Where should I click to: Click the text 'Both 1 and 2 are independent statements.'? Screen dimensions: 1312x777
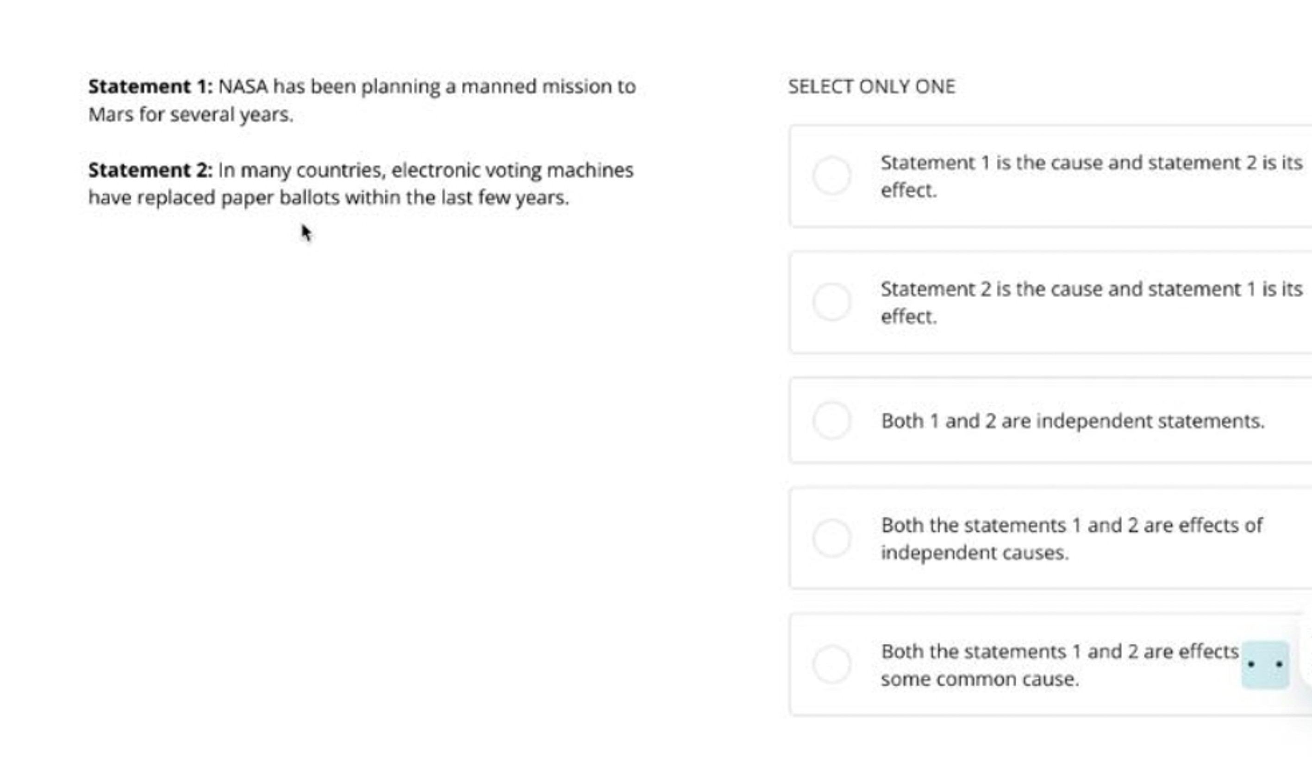[1072, 421]
